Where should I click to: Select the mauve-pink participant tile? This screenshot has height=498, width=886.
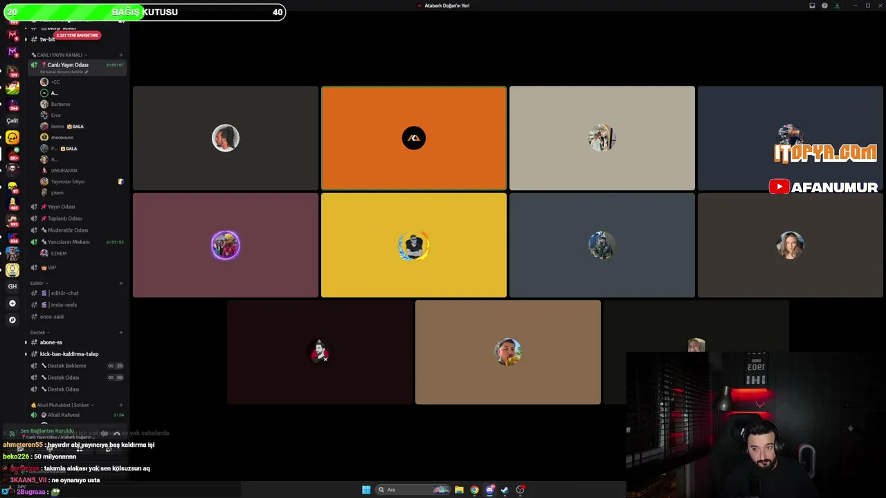(x=226, y=245)
